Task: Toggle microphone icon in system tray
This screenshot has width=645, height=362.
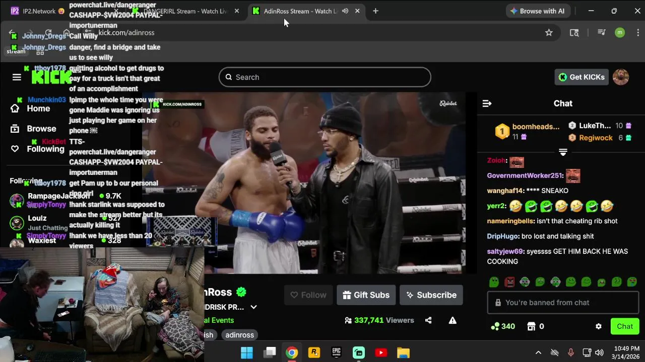Action: pos(570,352)
